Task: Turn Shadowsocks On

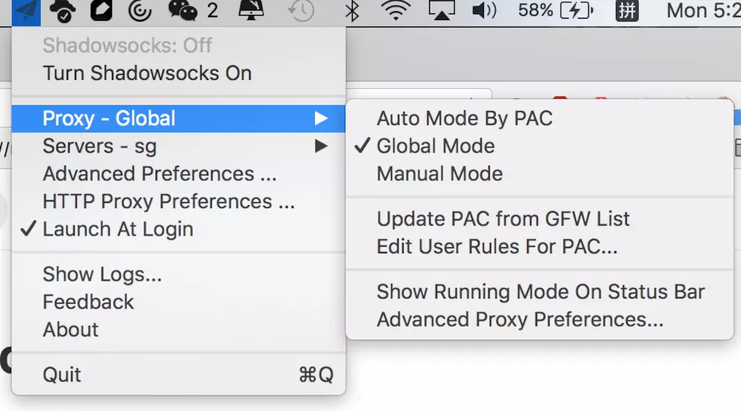Action: (147, 73)
